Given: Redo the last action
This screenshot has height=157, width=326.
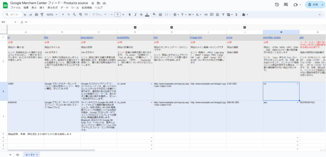Looking at the screenshot, I should coord(31,15).
